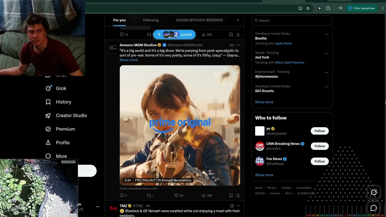Click the Enter passphrase profile button
The image size is (386, 217).
[362, 8]
